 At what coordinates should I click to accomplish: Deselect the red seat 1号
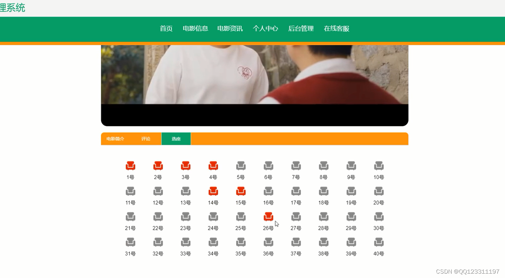coord(131,166)
